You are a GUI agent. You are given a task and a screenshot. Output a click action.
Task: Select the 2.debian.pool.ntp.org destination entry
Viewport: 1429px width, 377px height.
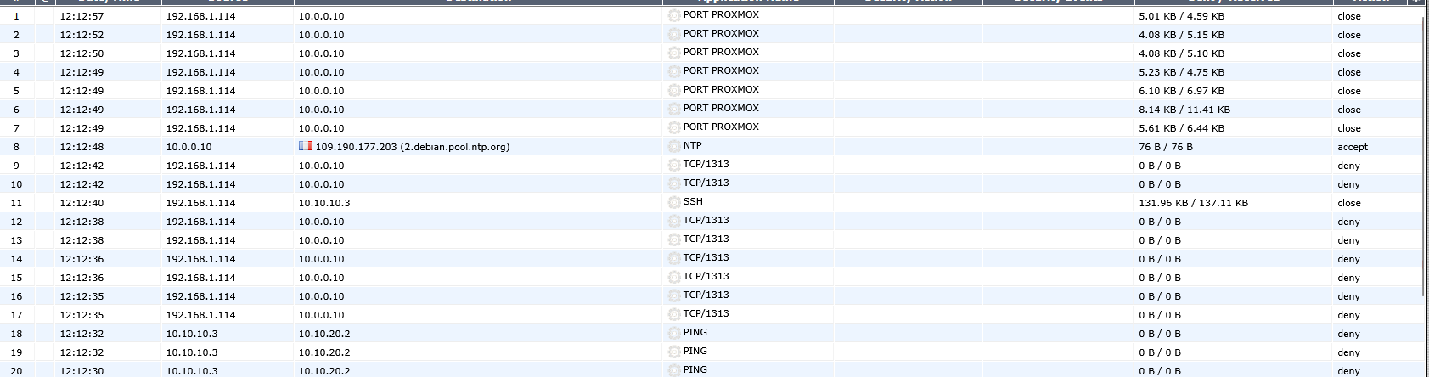pos(412,147)
